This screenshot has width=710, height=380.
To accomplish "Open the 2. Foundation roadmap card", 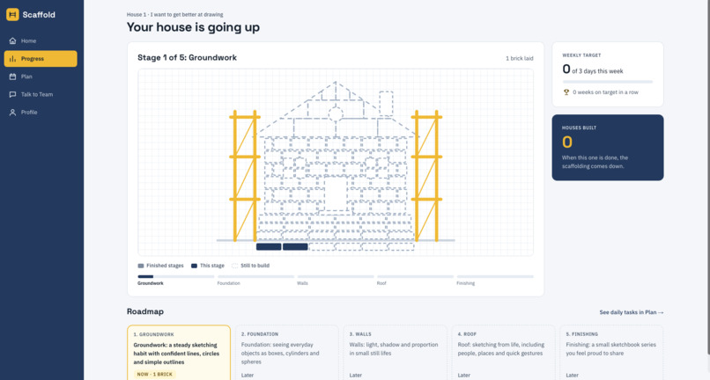I will coord(286,353).
